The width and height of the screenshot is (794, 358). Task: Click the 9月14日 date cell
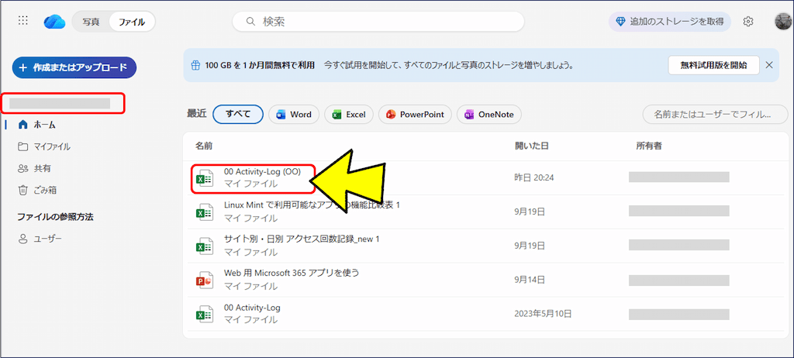pyautogui.click(x=530, y=280)
